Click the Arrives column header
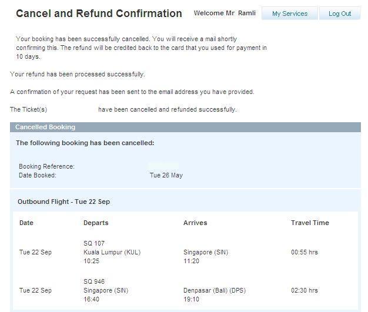The image size is (368, 312). tap(195, 223)
